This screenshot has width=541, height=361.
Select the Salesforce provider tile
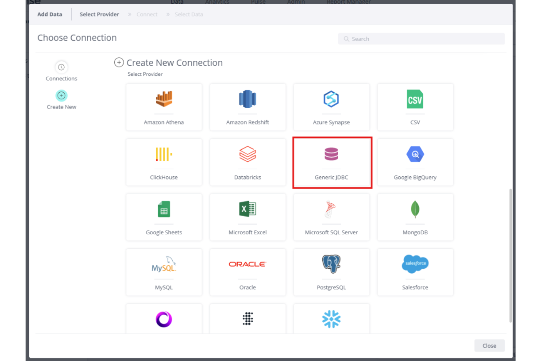click(x=415, y=272)
